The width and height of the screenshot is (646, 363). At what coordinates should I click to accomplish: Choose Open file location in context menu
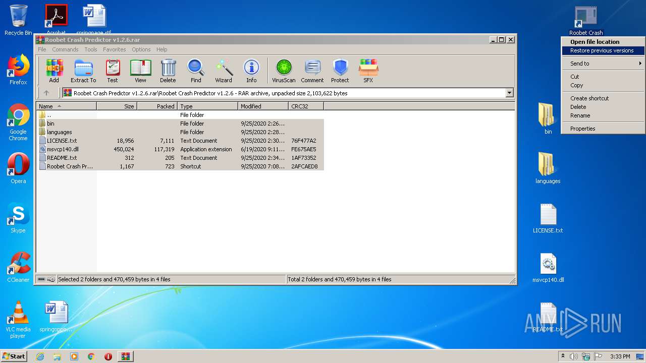click(x=603, y=42)
